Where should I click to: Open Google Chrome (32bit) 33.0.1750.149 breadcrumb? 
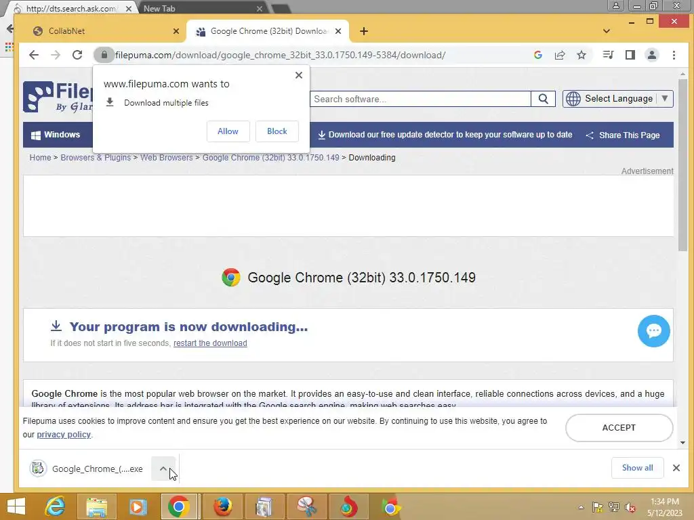pyautogui.click(x=271, y=157)
